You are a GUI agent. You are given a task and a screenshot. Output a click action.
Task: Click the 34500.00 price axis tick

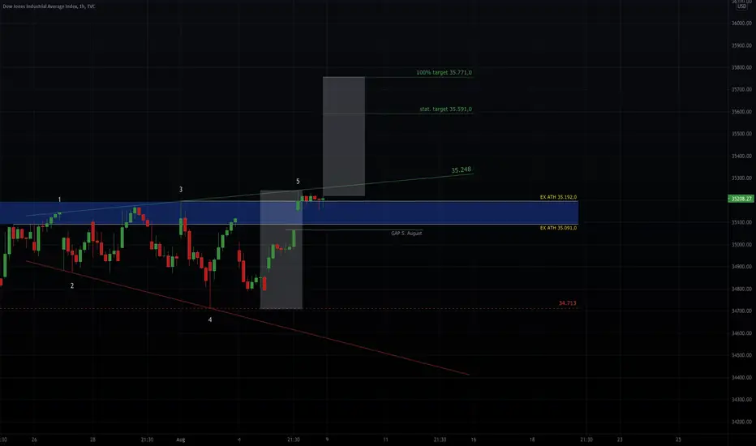point(741,355)
